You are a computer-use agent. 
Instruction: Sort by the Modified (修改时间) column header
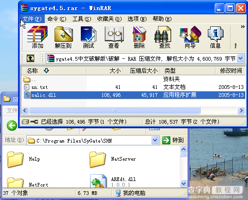tap(230, 70)
